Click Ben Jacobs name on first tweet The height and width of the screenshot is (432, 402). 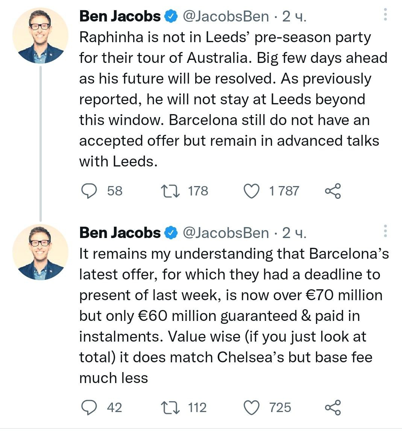[x=120, y=16]
